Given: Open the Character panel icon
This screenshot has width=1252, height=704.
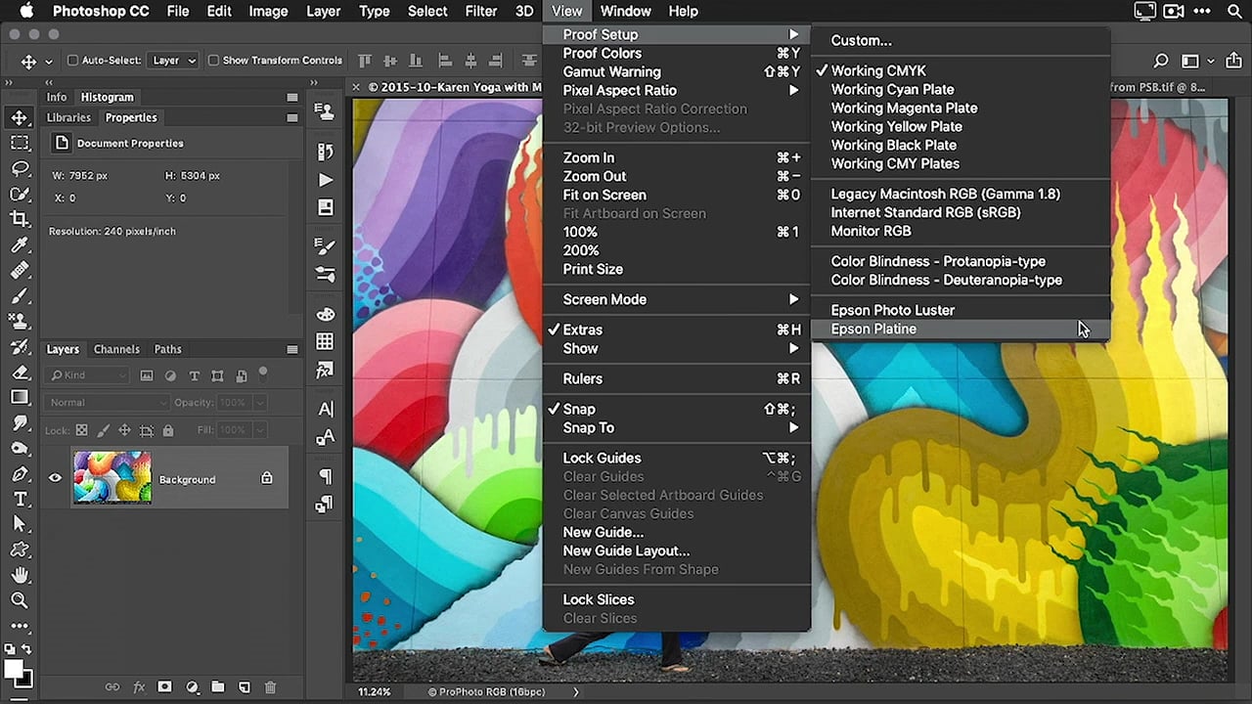Looking at the screenshot, I should (325, 409).
